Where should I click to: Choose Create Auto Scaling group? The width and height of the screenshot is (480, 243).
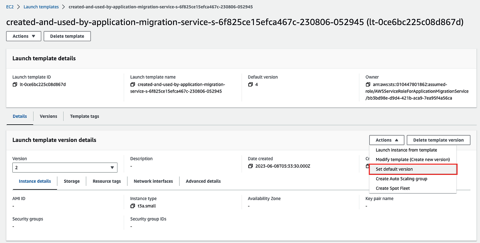401,179
